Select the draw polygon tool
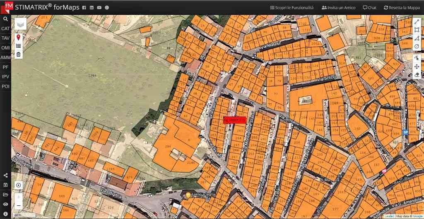The image size is (424, 219). pyautogui.click(x=417, y=38)
